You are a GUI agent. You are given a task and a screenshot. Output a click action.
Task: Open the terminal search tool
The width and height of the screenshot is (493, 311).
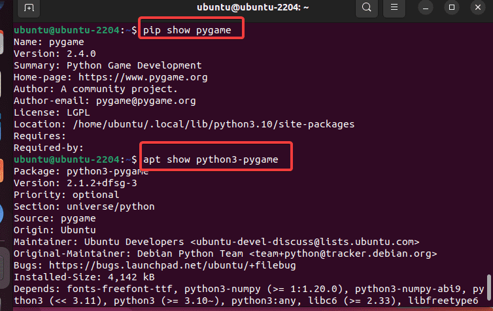point(367,7)
